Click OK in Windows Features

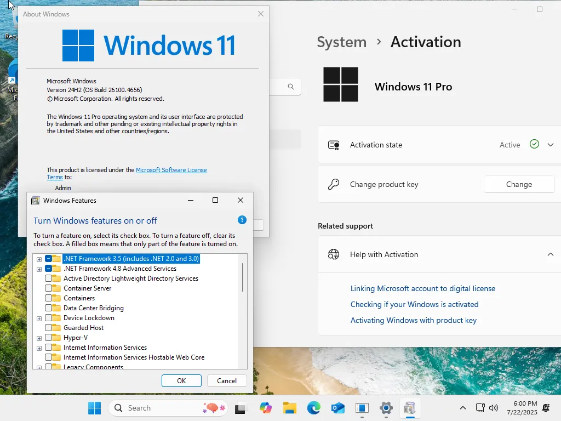pyautogui.click(x=181, y=380)
